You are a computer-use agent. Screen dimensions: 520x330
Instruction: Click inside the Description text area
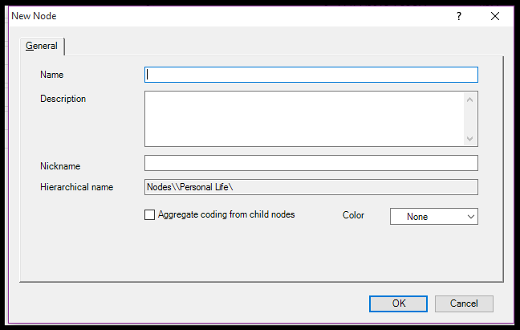pos(303,119)
